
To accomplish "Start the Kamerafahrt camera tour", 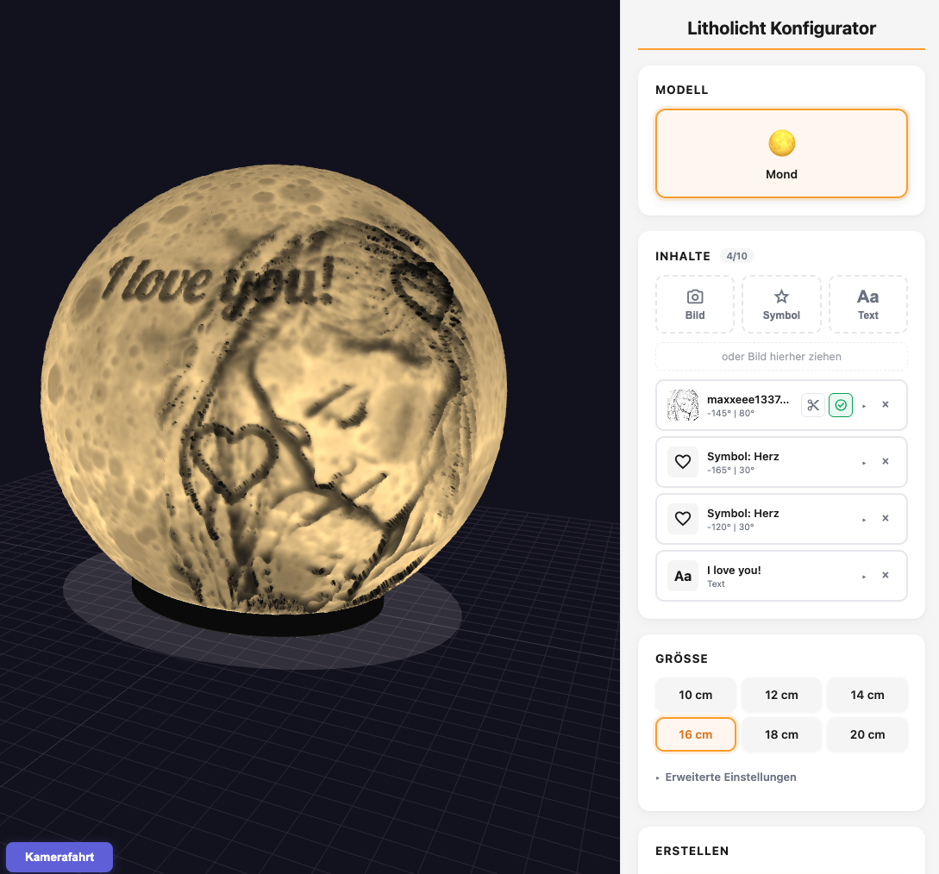I will pyautogui.click(x=59, y=857).
